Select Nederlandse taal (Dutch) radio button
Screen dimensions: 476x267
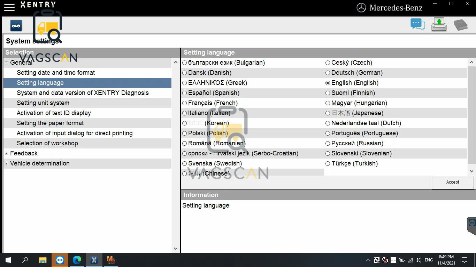(328, 123)
